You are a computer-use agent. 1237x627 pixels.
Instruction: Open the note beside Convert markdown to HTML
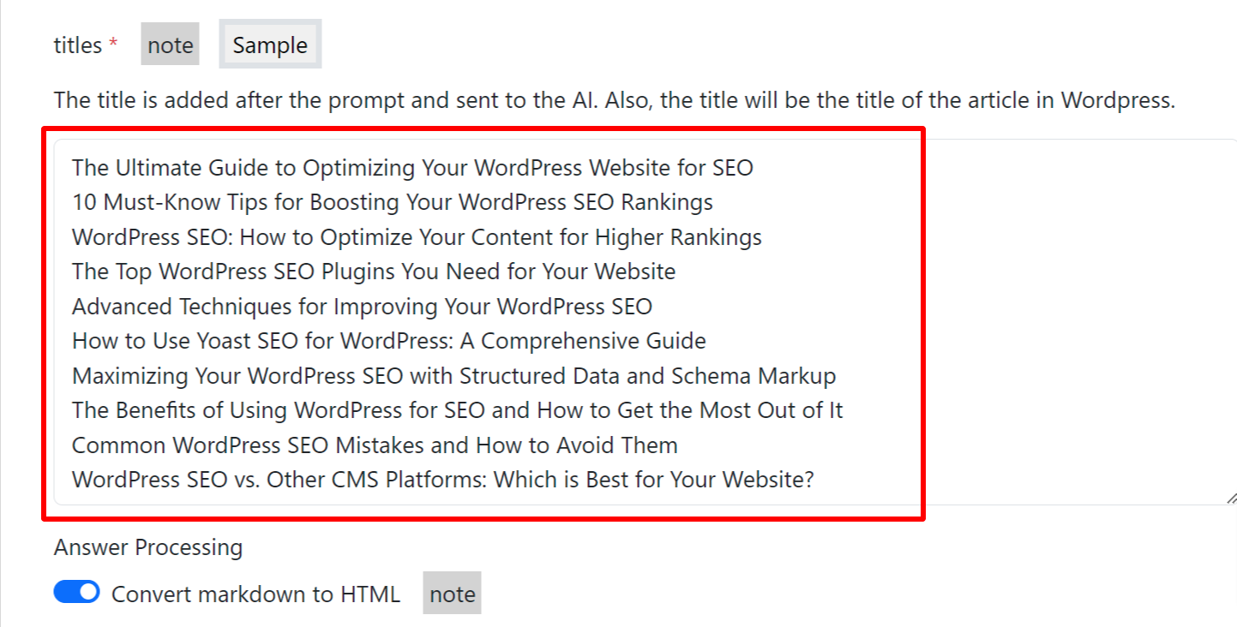[452, 594]
